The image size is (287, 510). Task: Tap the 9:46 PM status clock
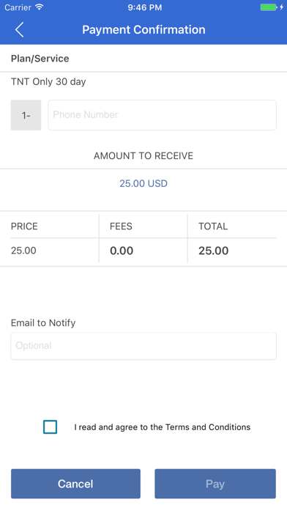[x=145, y=7]
